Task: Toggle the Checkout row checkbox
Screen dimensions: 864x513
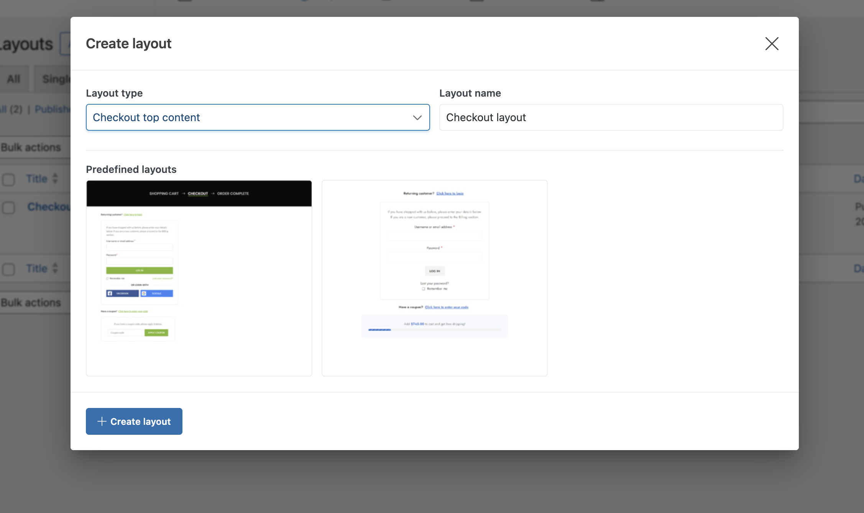Action: pos(8,207)
